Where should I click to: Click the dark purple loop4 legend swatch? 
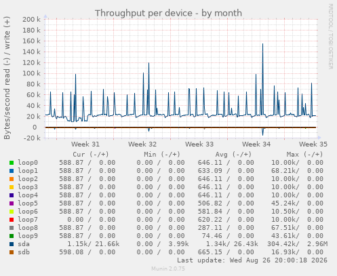[12, 195]
